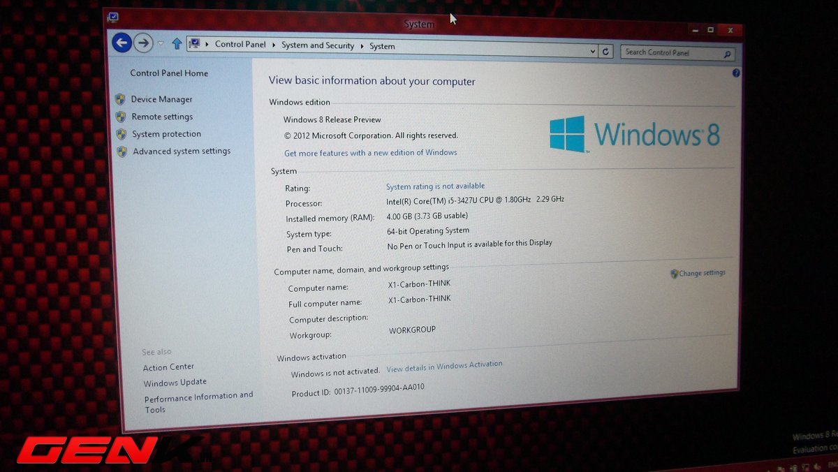Click the WORKGROUP value text

pyautogui.click(x=412, y=330)
